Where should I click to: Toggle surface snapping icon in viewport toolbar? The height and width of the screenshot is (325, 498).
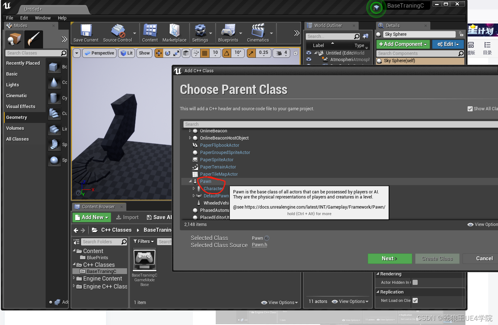(x=196, y=53)
